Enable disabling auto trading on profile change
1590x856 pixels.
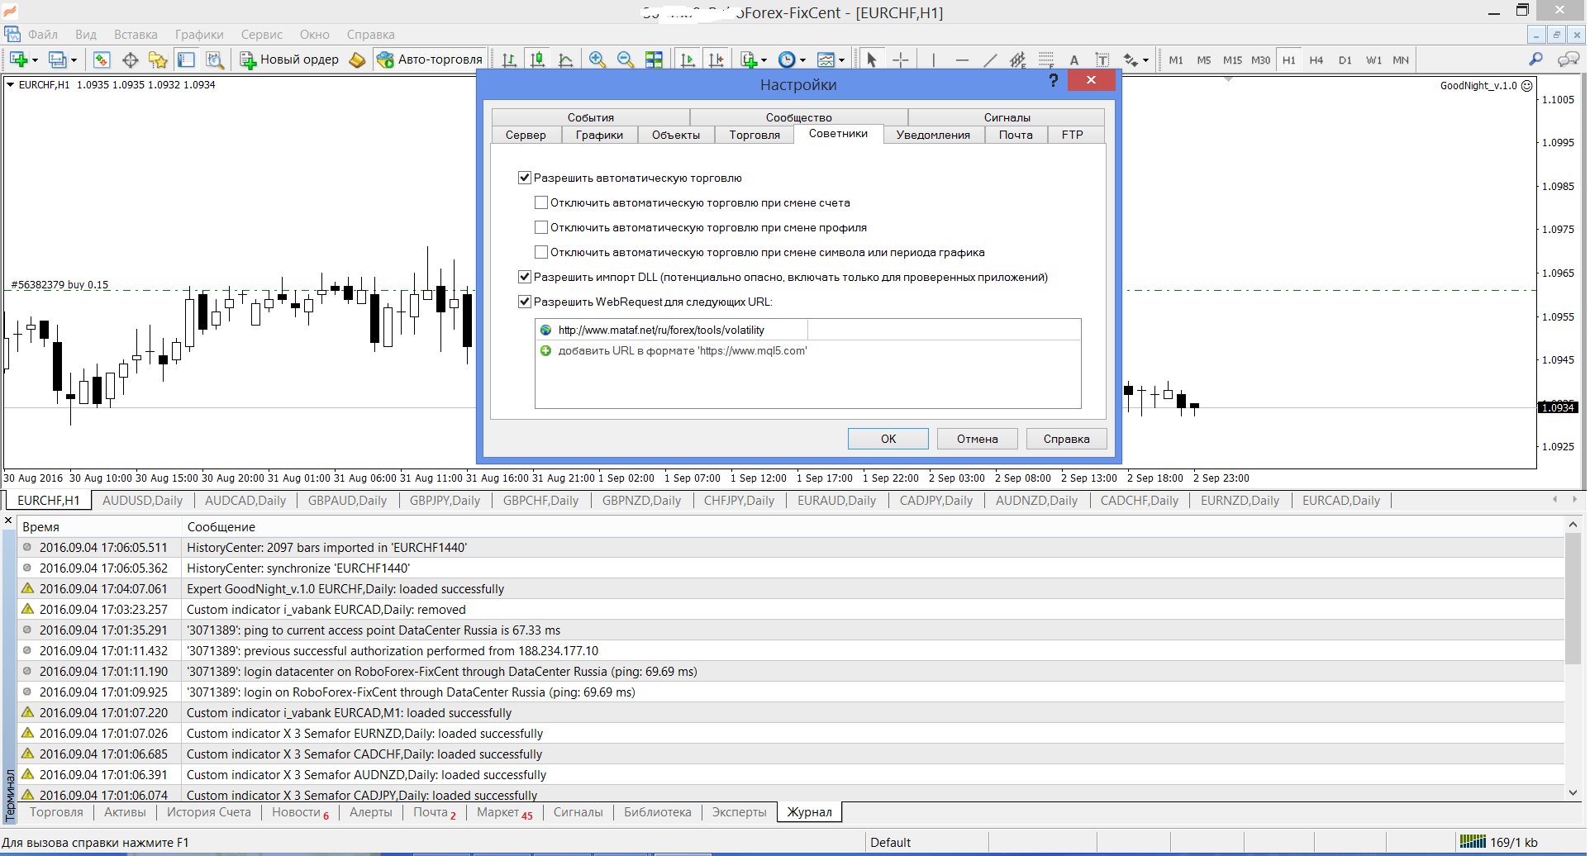(x=541, y=227)
